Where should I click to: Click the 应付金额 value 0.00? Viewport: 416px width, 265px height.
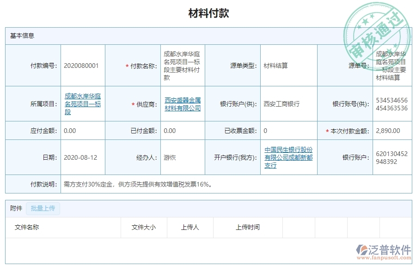[x=70, y=131]
